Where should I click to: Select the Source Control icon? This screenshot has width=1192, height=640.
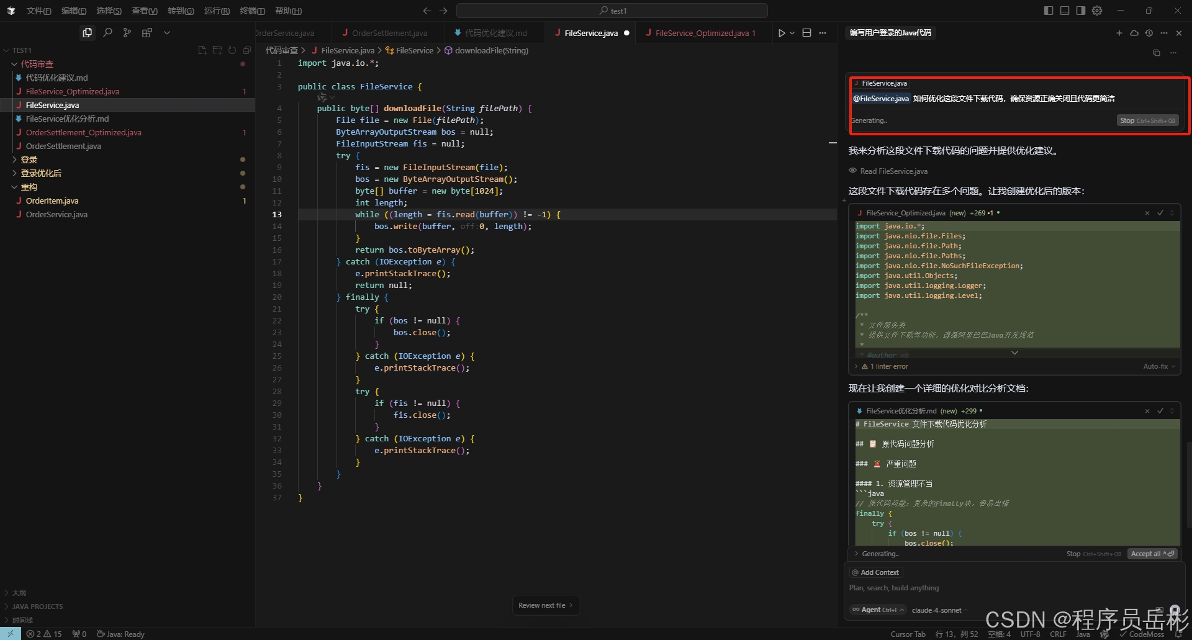pyautogui.click(x=127, y=32)
